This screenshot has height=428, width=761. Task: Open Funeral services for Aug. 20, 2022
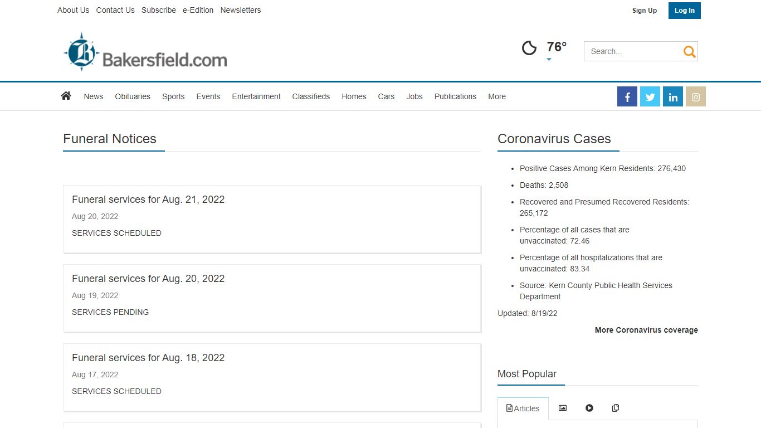pos(148,279)
